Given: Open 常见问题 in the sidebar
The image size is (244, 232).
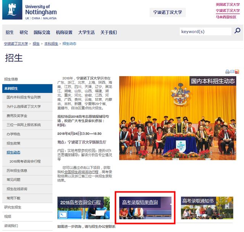Looking at the screenshot, I should [27, 180].
